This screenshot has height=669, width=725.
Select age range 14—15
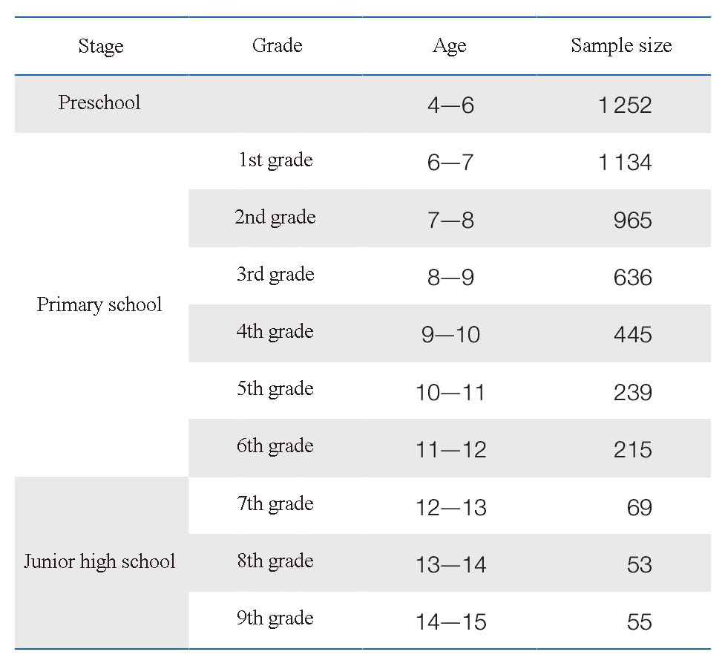click(451, 621)
